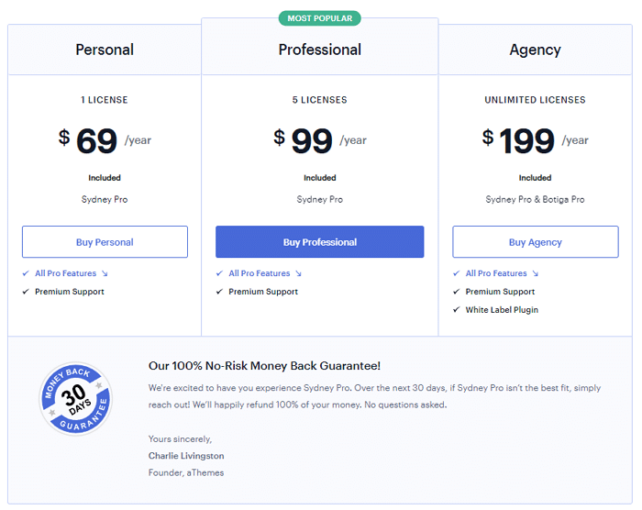
Task: Click the arrow icon beside Professional All Pro Features
Action: pos(298,273)
